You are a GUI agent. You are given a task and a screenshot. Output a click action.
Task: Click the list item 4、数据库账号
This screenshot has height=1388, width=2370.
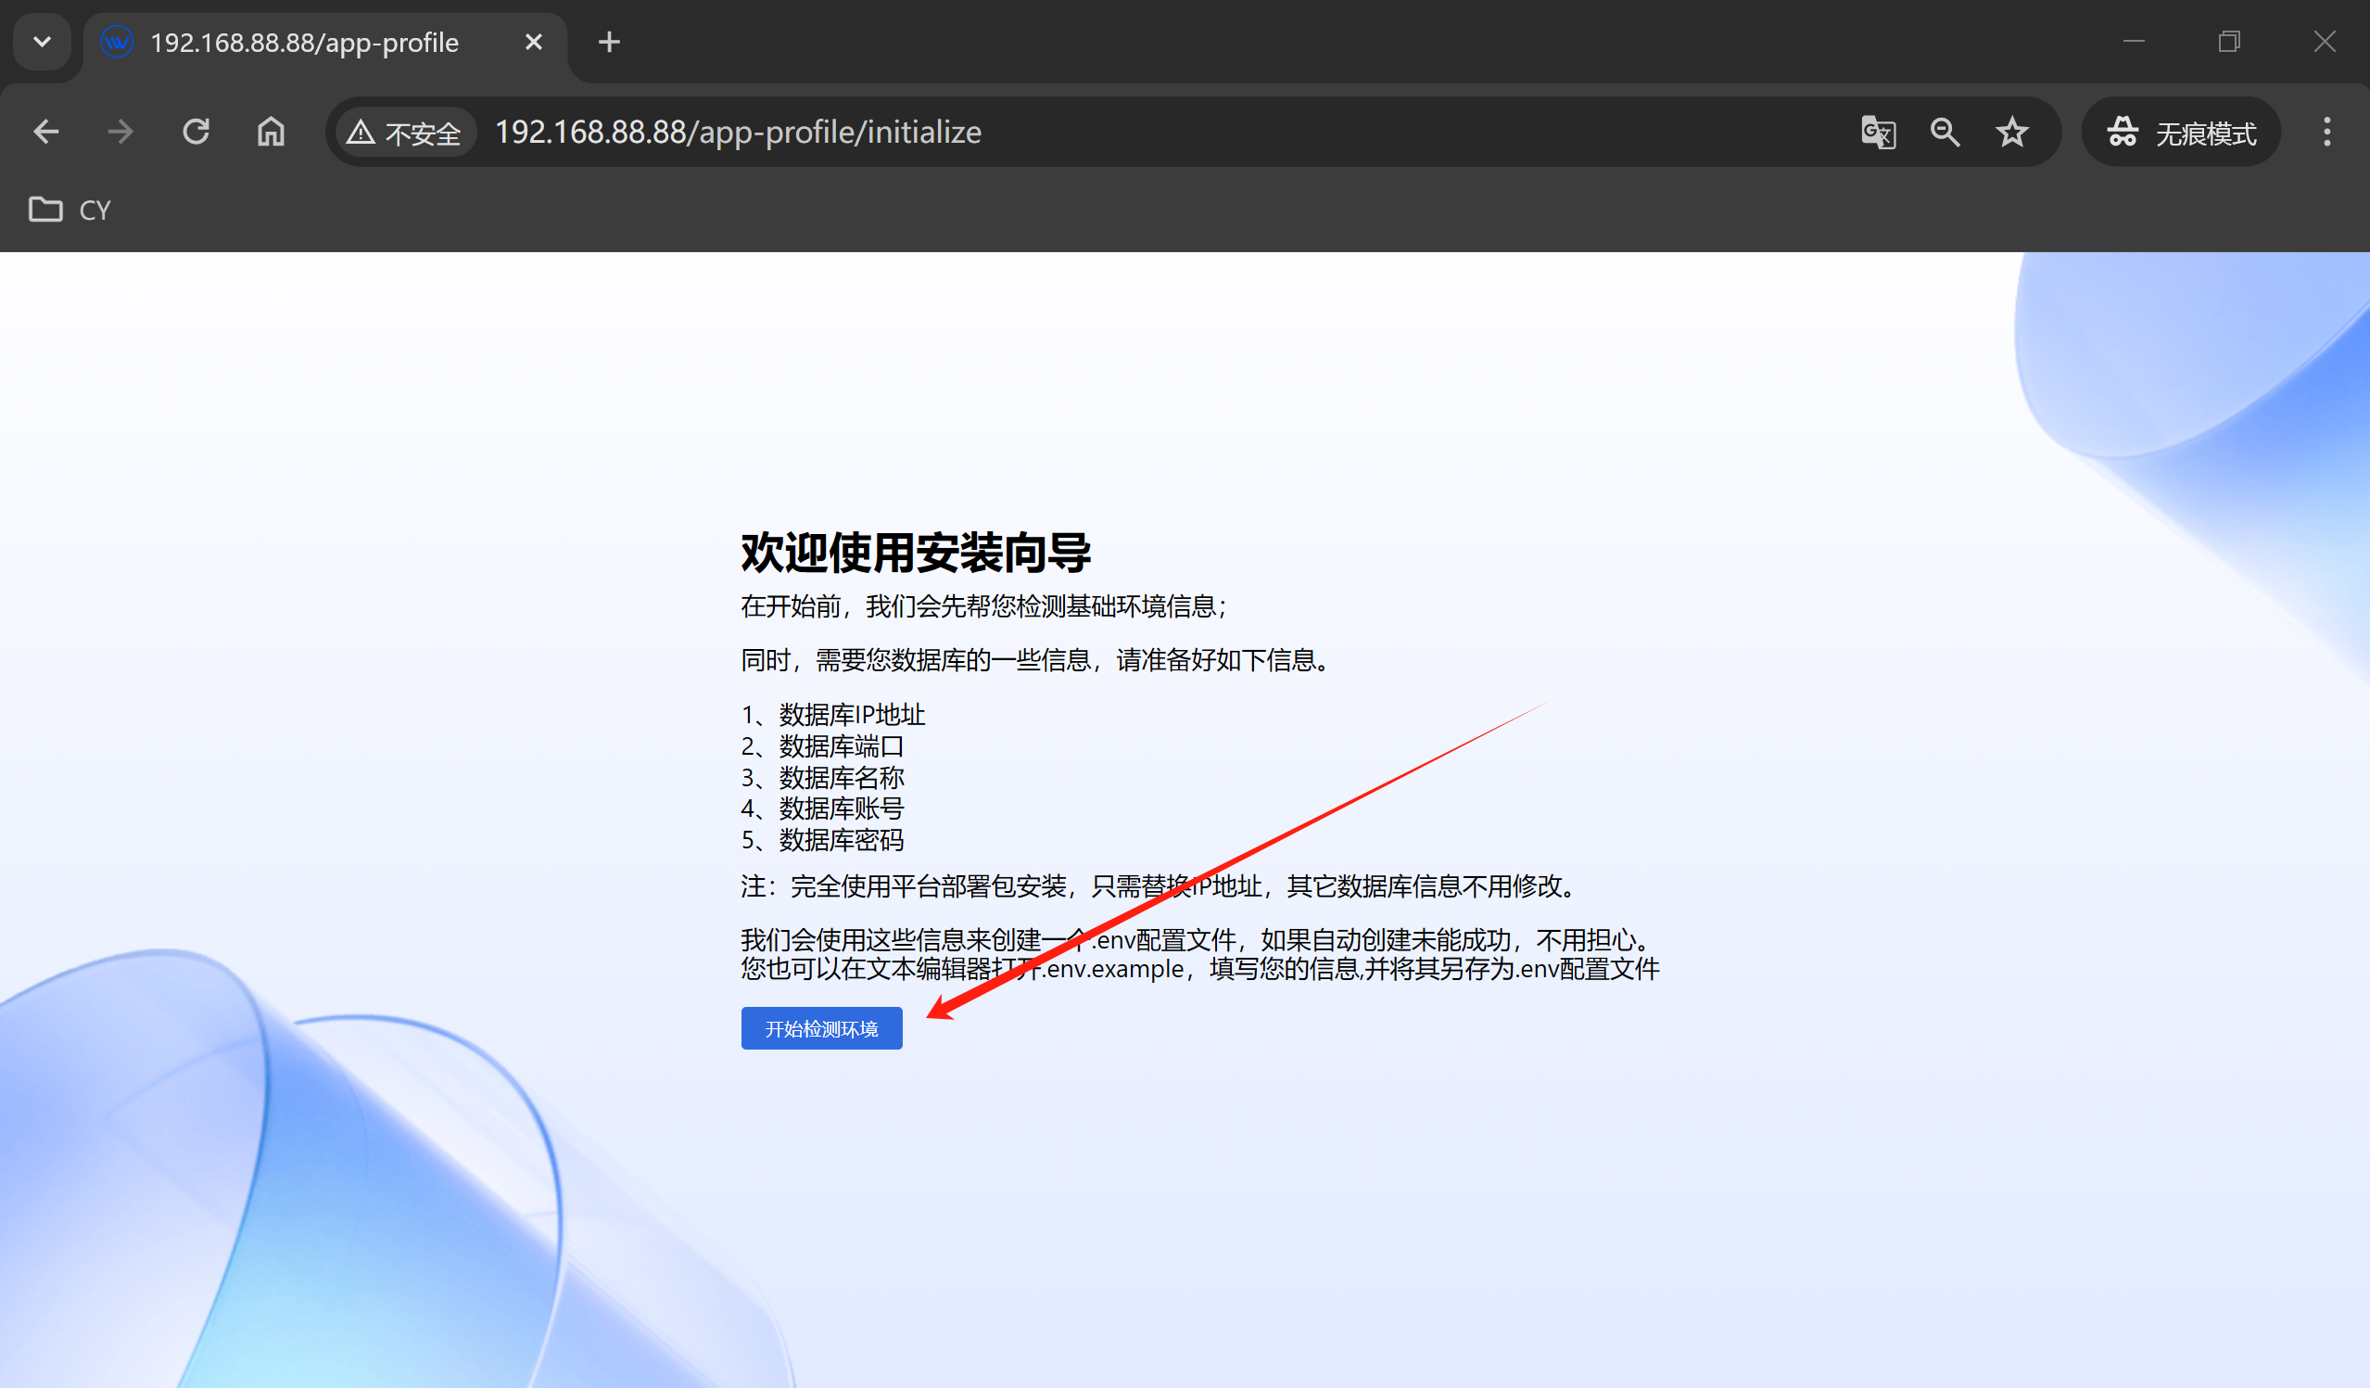[823, 809]
